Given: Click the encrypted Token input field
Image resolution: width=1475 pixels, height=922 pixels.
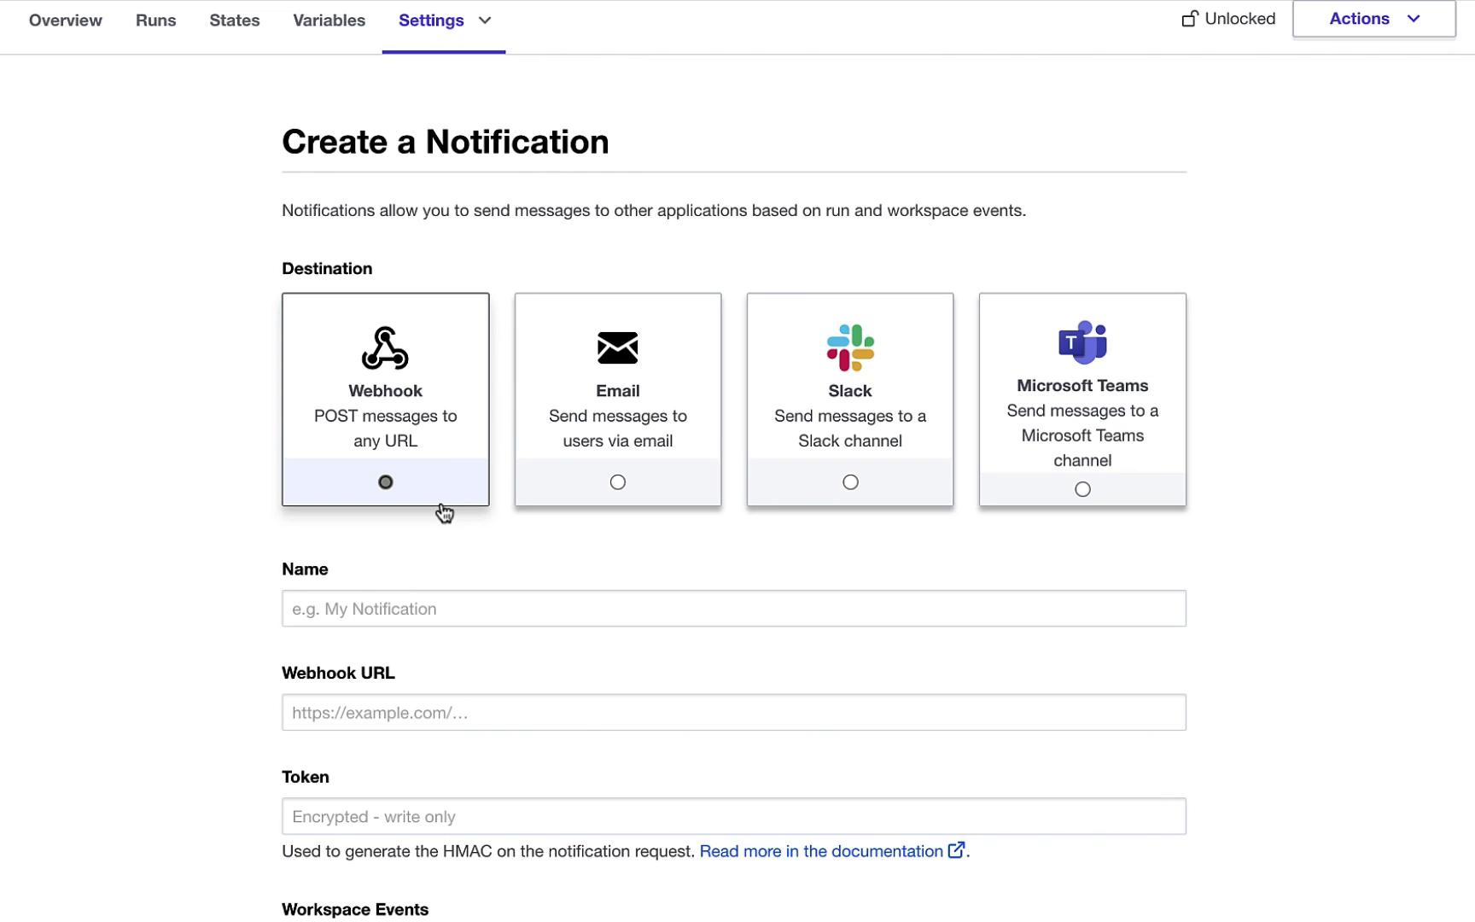Looking at the screenshot, I should pyautogui.click(x=733, y=817).
